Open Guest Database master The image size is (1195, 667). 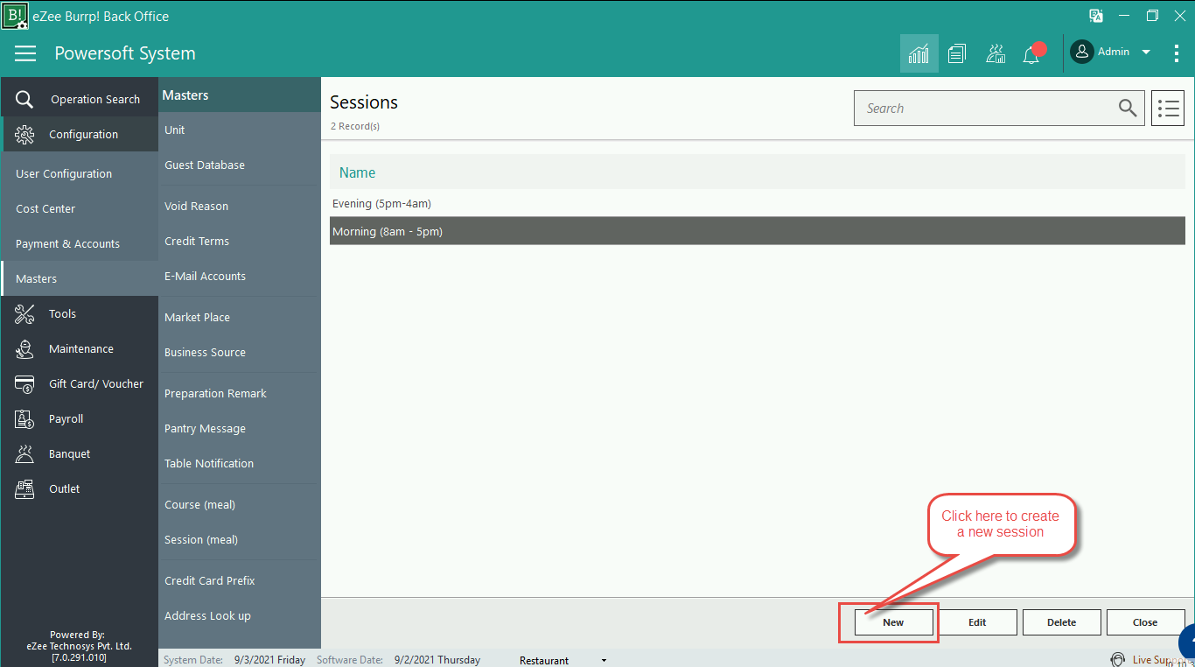point(205,165)
